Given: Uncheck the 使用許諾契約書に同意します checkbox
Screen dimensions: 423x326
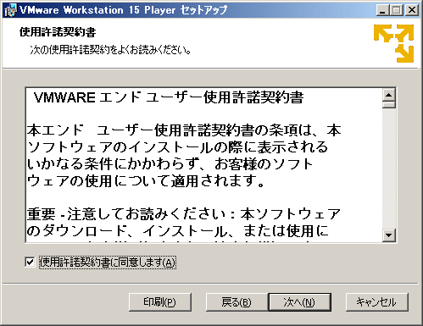Looking at the screenshot, I should click(30, 262).
